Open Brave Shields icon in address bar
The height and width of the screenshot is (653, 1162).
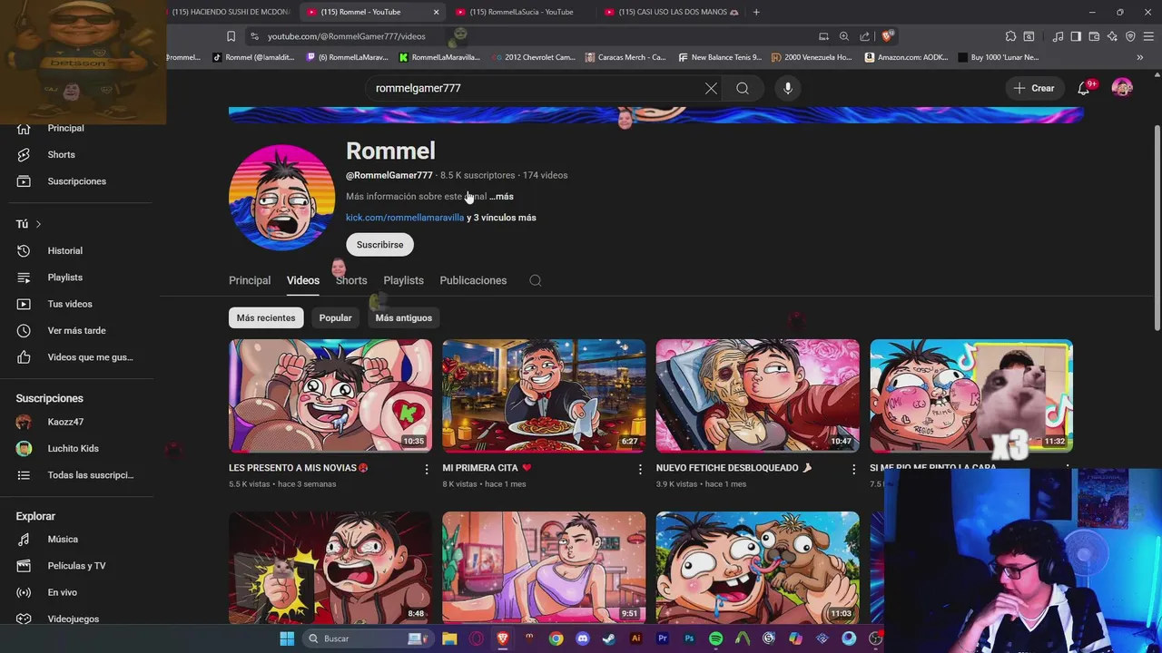[x=888, y=36]
